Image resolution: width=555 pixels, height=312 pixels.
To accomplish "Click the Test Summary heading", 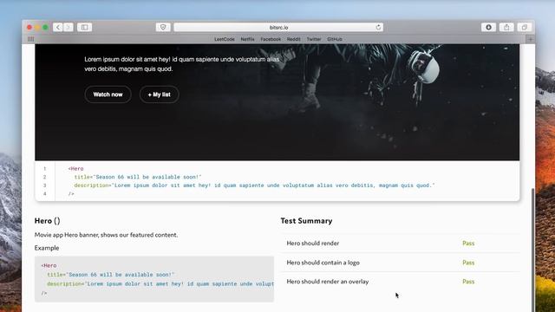I will click(x=306, y=221).
